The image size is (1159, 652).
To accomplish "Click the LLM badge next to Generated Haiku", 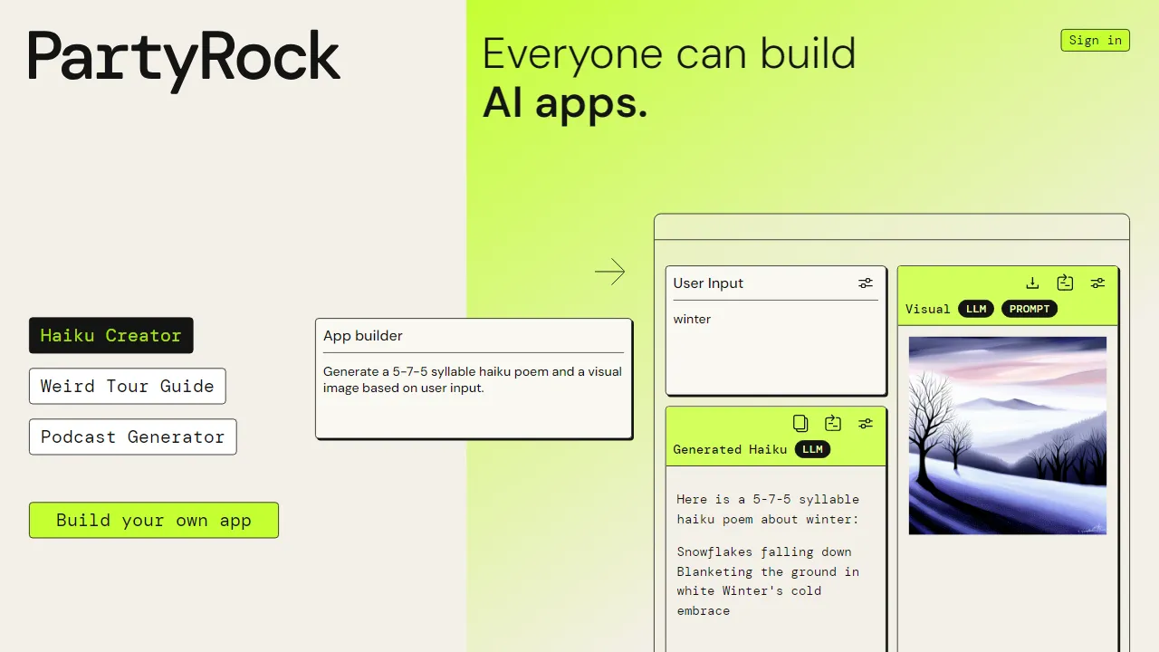I will coord(812,449).
